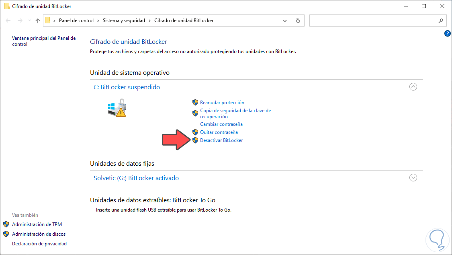Click Unidades de datos extraíbles: BitLocker To Go
This screenshot has height=255, width=452.
pos(153,200)
